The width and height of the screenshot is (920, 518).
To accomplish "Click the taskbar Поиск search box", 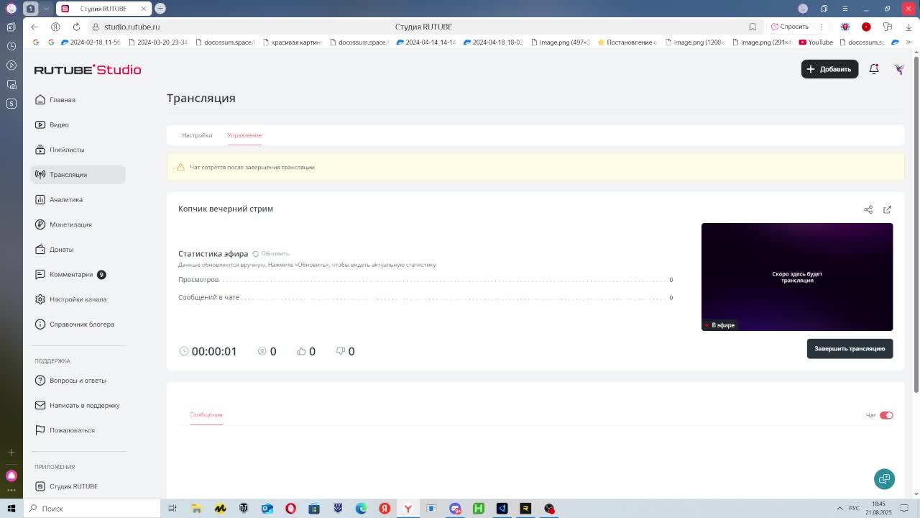I will [x=91, y=509].
